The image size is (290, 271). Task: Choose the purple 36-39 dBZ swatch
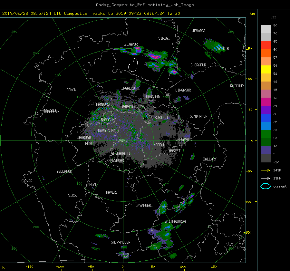pyautogui.click(x=266, y=110)
